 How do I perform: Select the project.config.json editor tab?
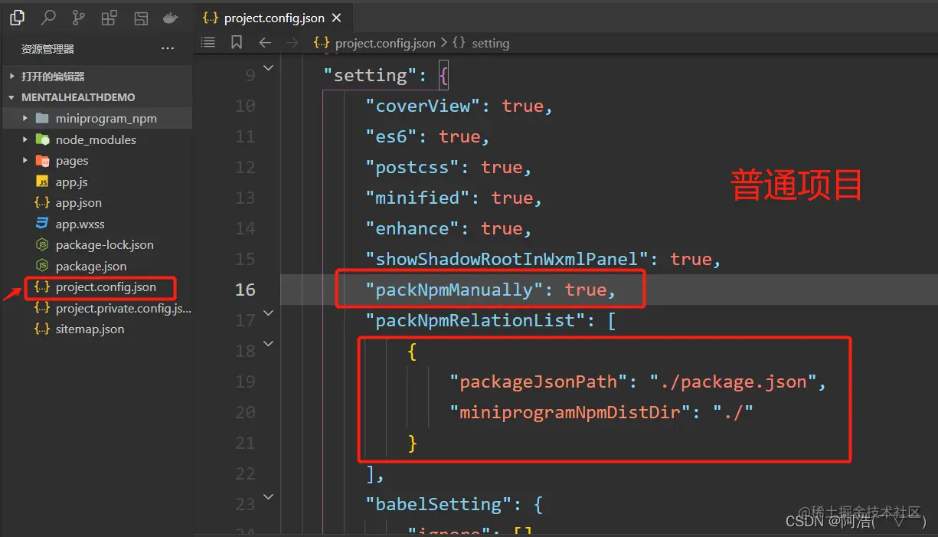click(x=272, y=18)
